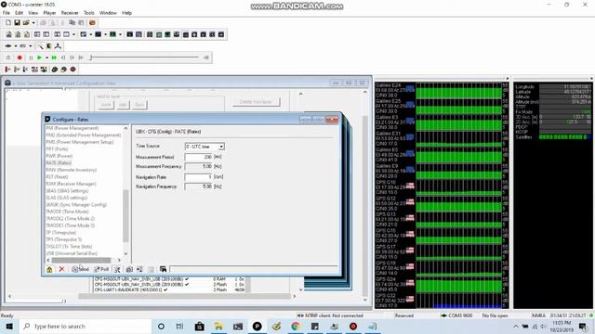Click the message list scroll-down arrow
The width and height of the screenshot is (595, 334).
click(126, 253)
